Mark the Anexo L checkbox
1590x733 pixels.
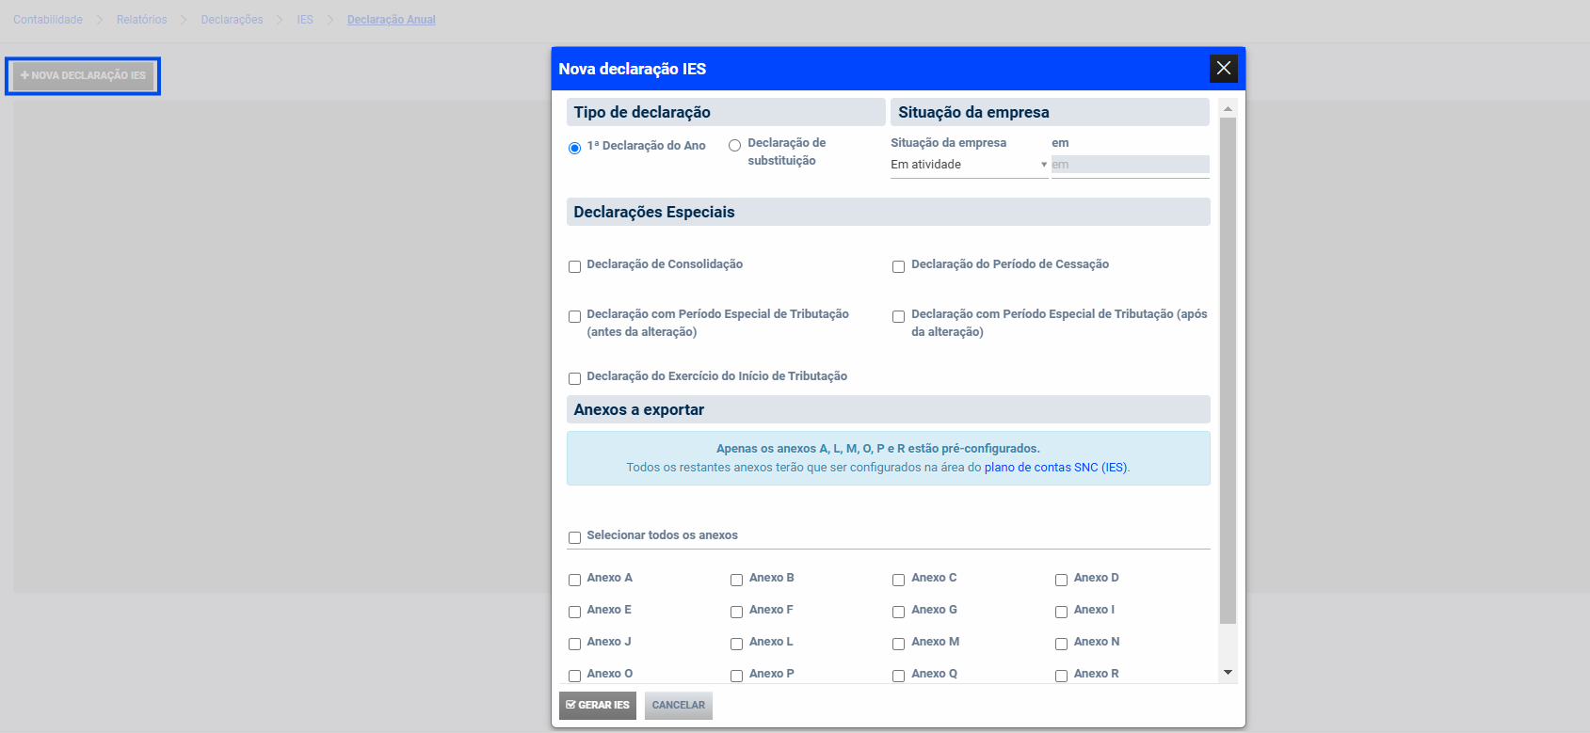736,645
